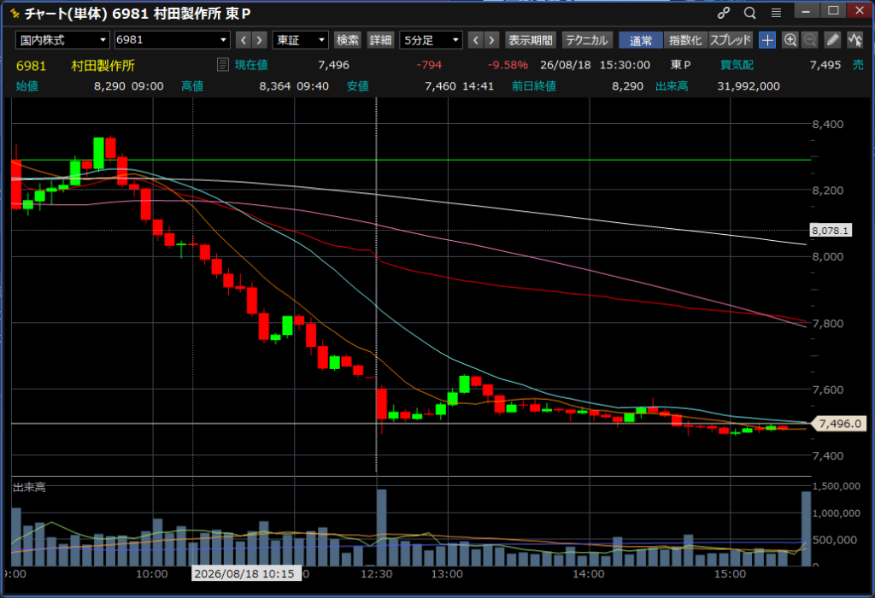Viewport: 875px width, 598px height.
Task: Switch to 指数化 indexed chart mode
Action: tap(685, 39)
